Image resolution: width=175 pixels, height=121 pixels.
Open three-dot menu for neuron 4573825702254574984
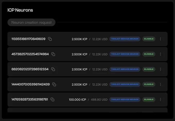tap(160, 54)
